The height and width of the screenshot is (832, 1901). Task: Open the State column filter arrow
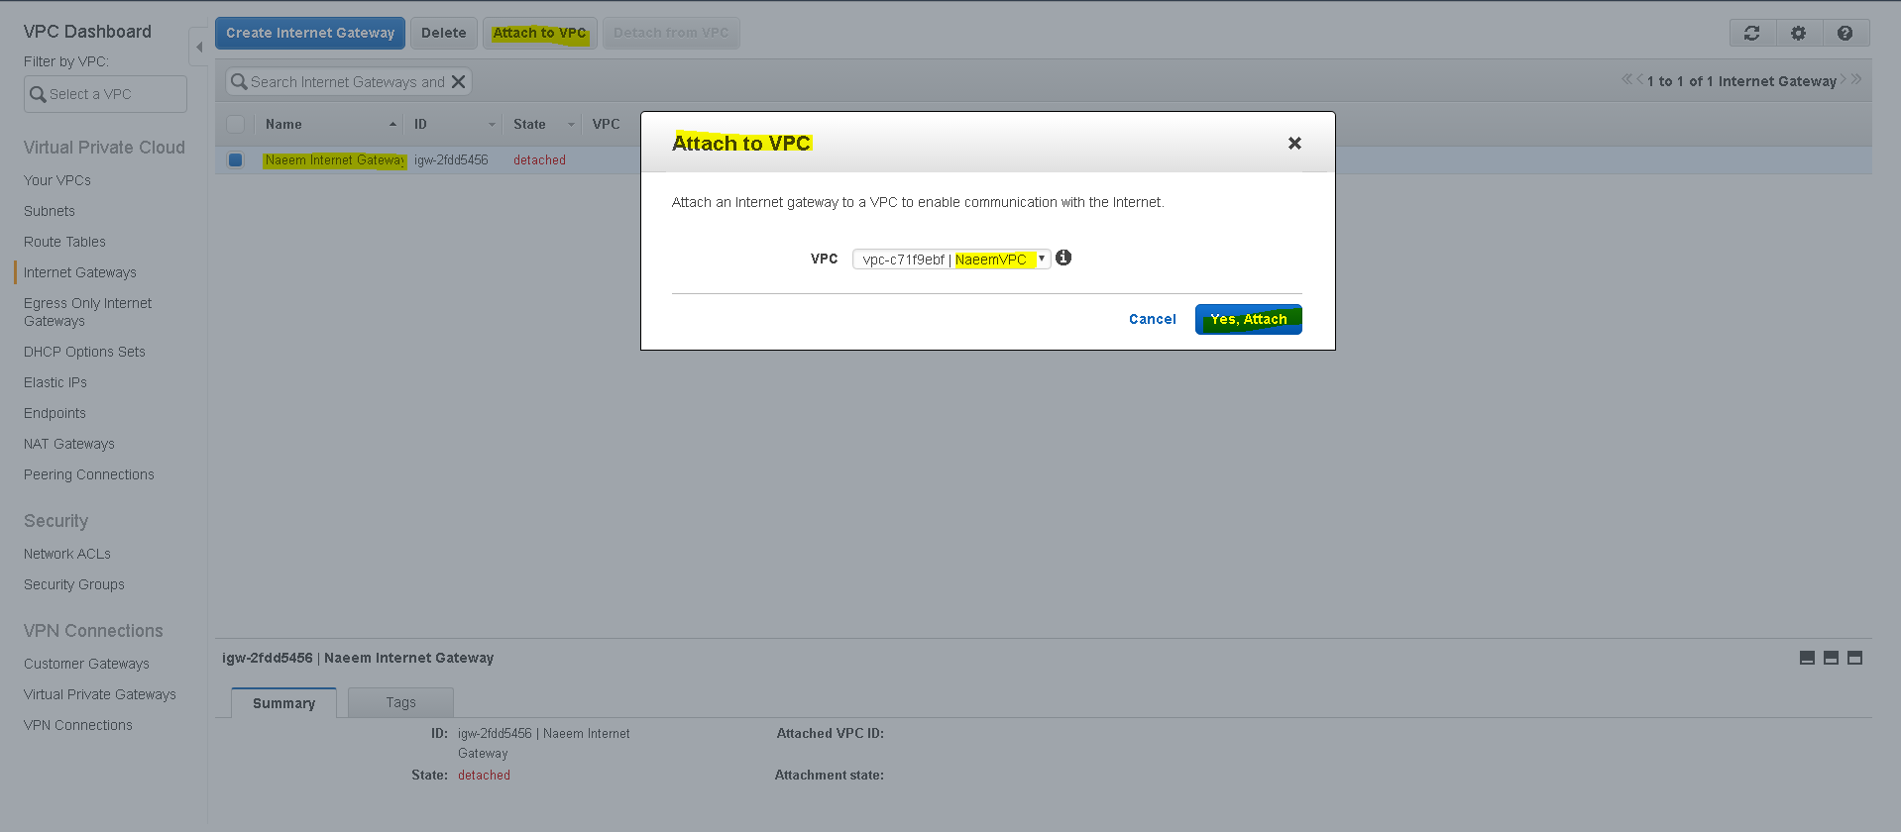571,125
